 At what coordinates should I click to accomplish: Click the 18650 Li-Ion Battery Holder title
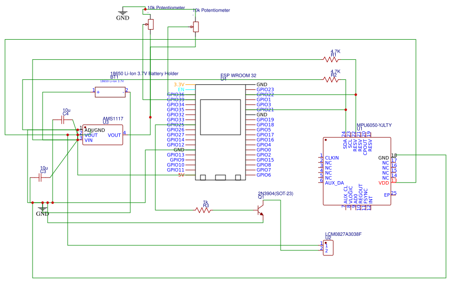[x=144, y=74]
